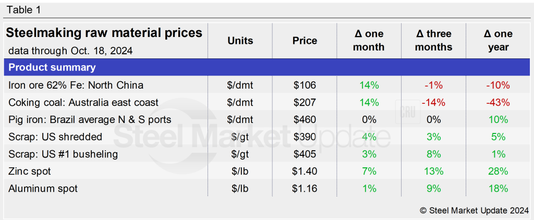Click the 28% zinc one-year change value
The width and height of the screenshot is (534, 220).
click(497, 171)
